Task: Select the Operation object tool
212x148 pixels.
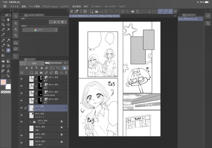Action: click(3, 25)
